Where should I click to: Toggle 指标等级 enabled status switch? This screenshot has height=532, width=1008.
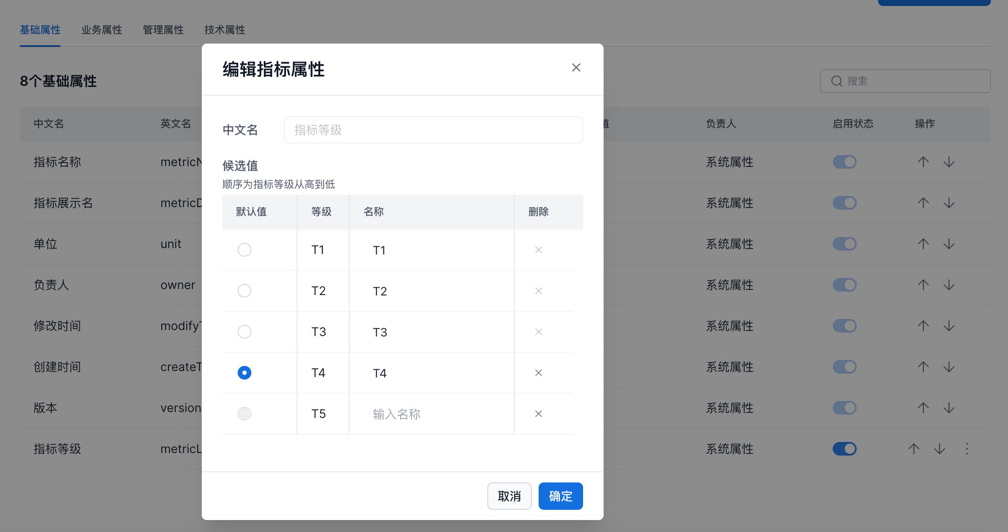click(x=844, y=449)
